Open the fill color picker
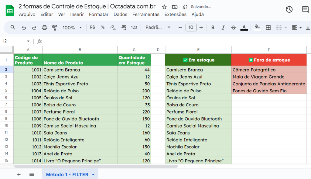 (257, 28)
